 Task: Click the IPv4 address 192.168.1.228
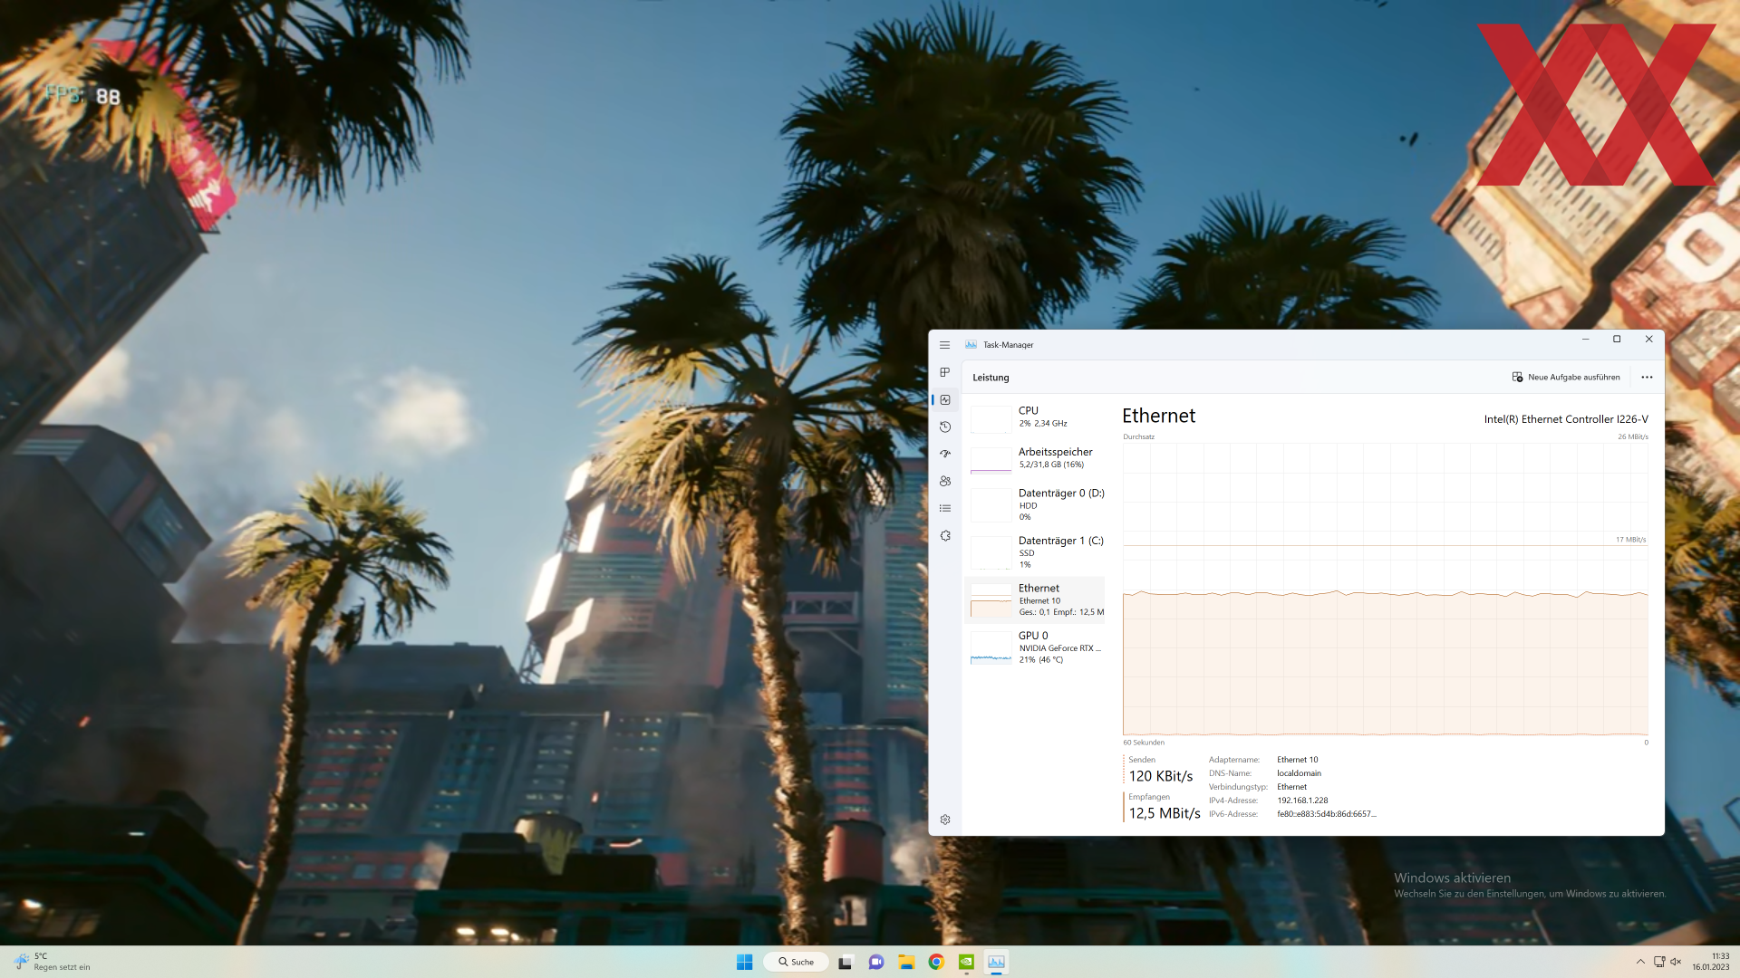1302,801
